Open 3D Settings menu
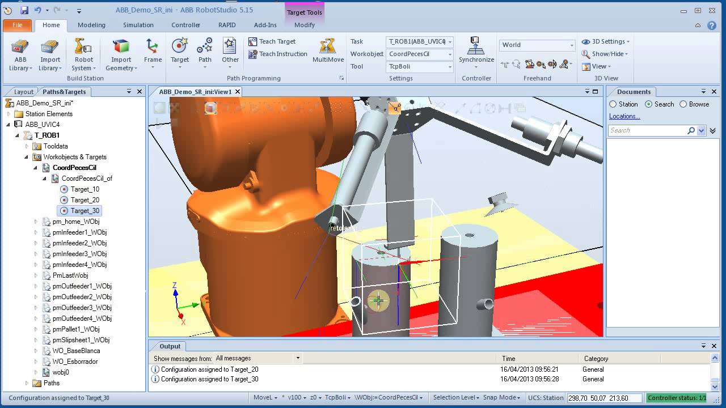Image resolution: width=726 pixels, height=408 pixels. tap(606, 41)
